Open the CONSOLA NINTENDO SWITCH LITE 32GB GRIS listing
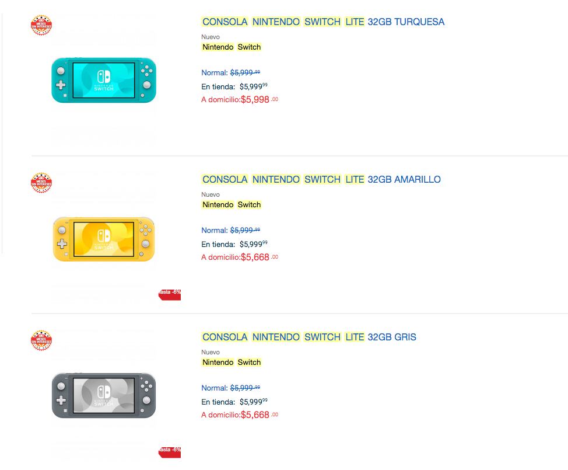Image resolution: width=568 pixels, height=470 pixels. (x=309, y=337)
